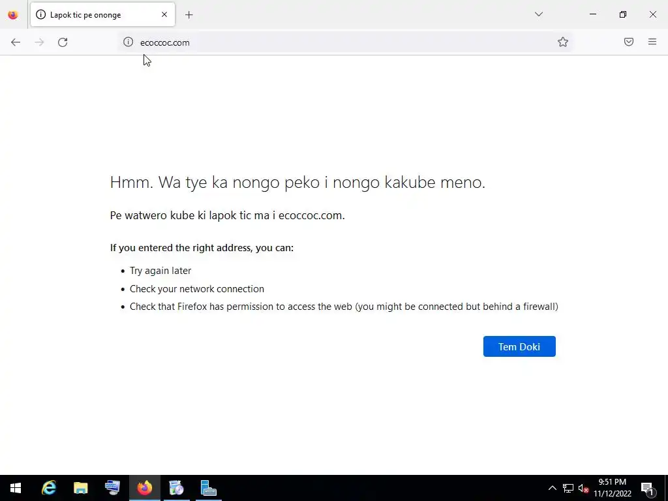
Task: Open the computer management taskbar icon
Action: click(112, 488)
